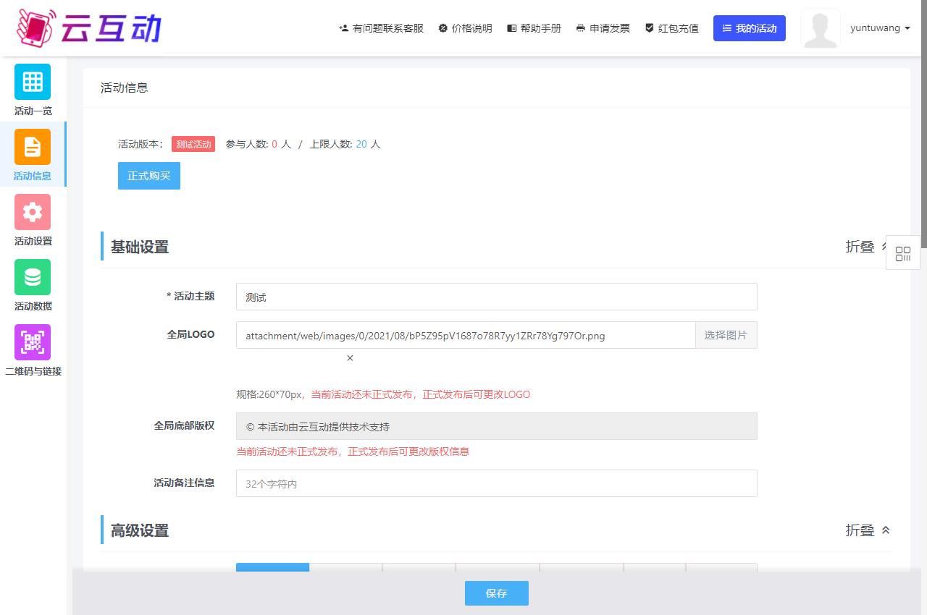927x615 pixels.
Task: Click the floating QR code widget icon
Action: (903, 253)
